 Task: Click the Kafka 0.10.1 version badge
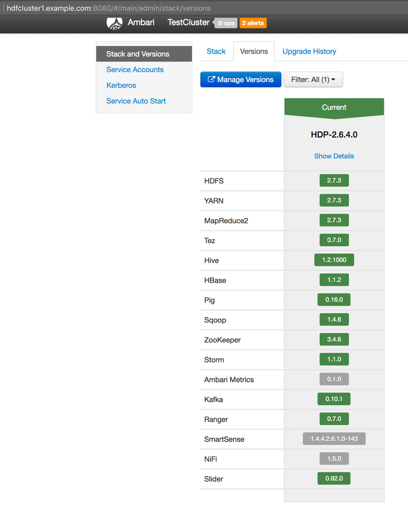click(334, 399)
